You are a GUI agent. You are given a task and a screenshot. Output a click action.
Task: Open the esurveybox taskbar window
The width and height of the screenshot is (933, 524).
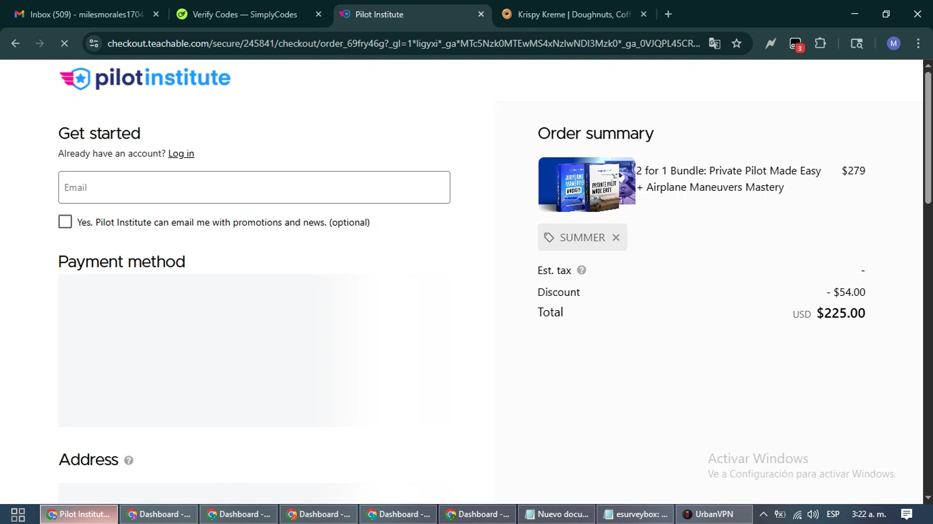tap(636, 515)
